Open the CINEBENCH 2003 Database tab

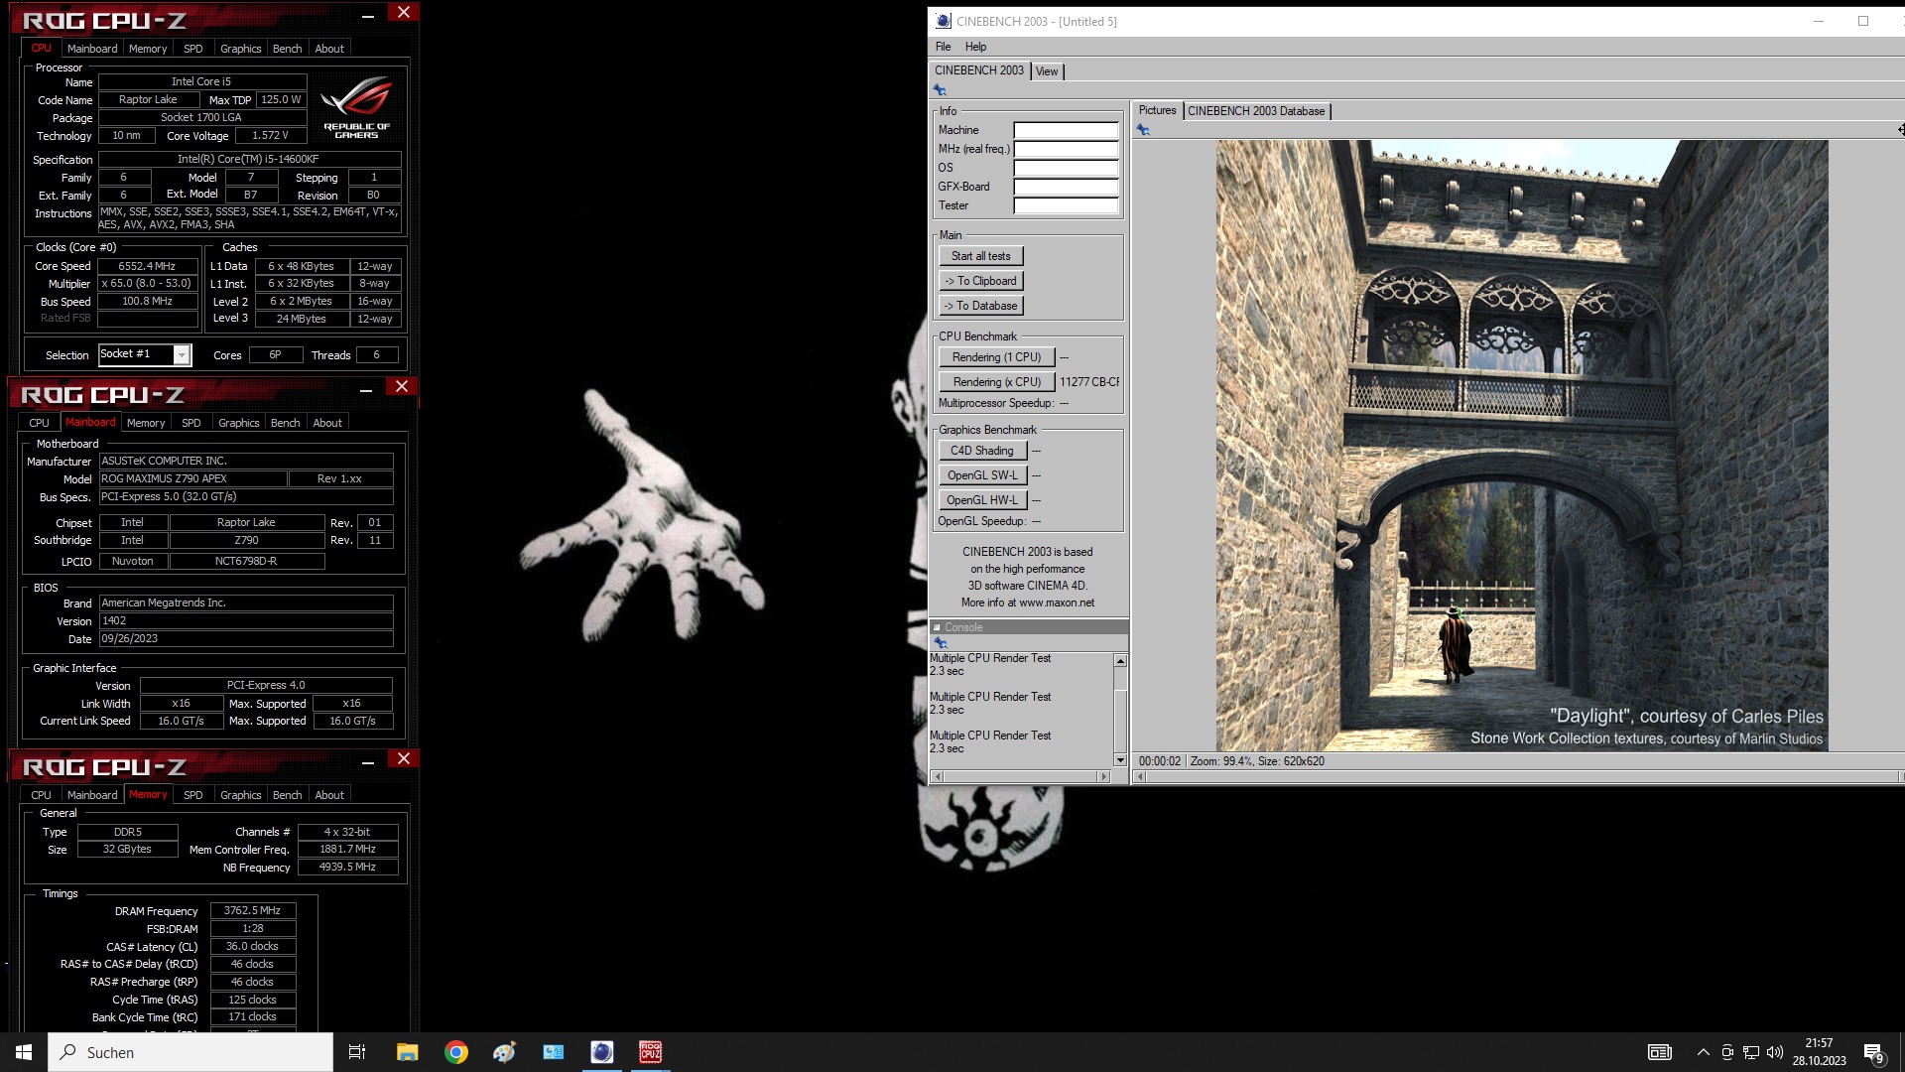pyautogui.click(x=1256, y=111)
